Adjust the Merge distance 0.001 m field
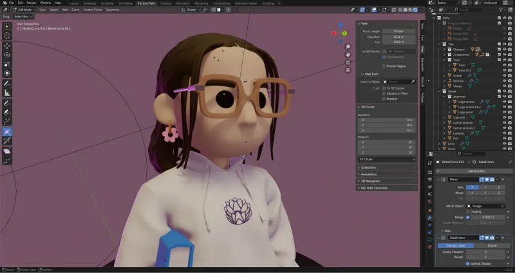515x273 pixels. point(488,218)
